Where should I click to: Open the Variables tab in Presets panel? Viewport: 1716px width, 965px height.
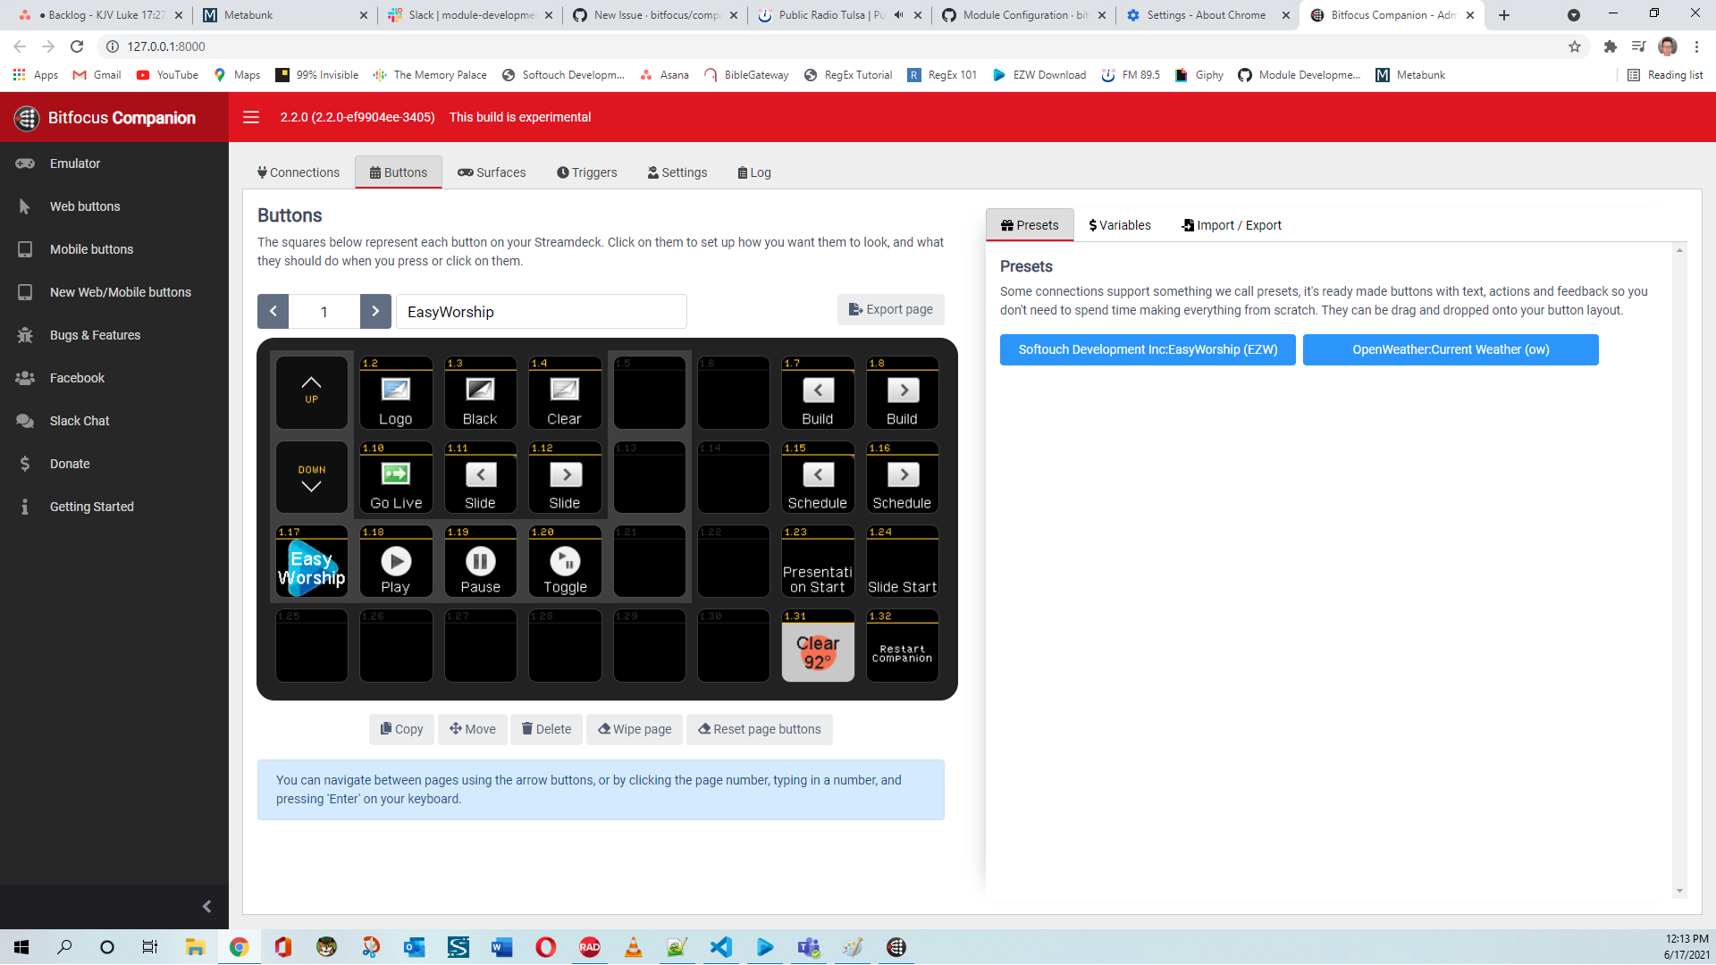point(1119,224)
